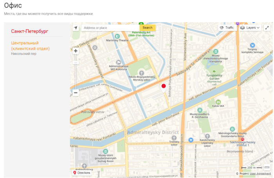Zoom out with the minus button
274x178 pixels.
(76, 93)
